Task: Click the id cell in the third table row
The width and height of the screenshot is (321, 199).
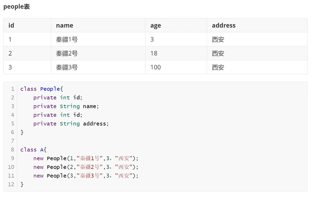Action: [10, 67]
